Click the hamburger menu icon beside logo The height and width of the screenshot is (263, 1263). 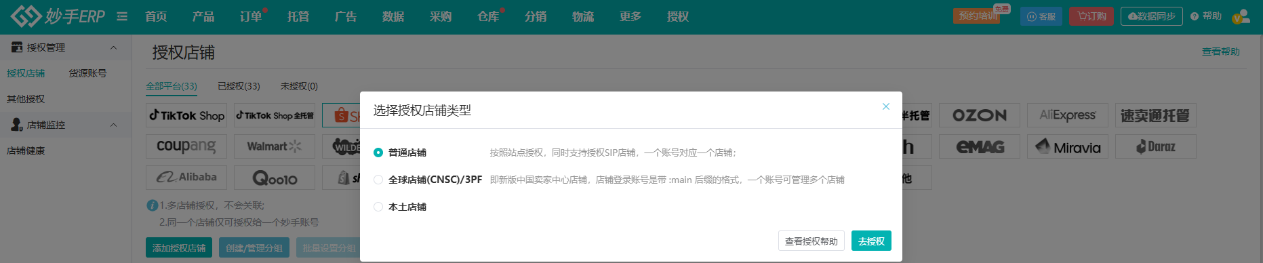(x=122, y=16)
